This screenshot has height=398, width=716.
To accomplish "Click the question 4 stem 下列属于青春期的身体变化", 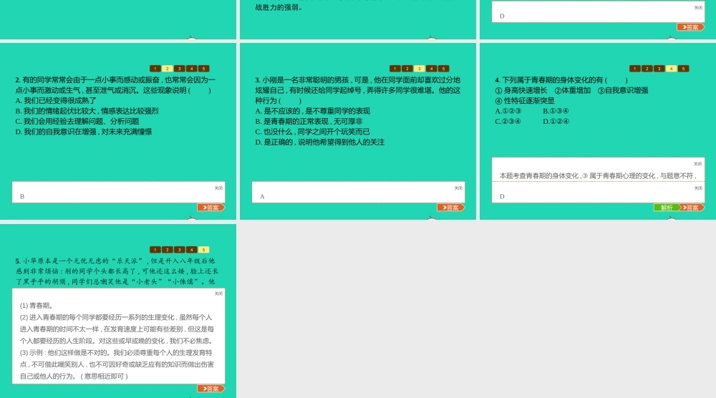I will click(x=561, y=80).
